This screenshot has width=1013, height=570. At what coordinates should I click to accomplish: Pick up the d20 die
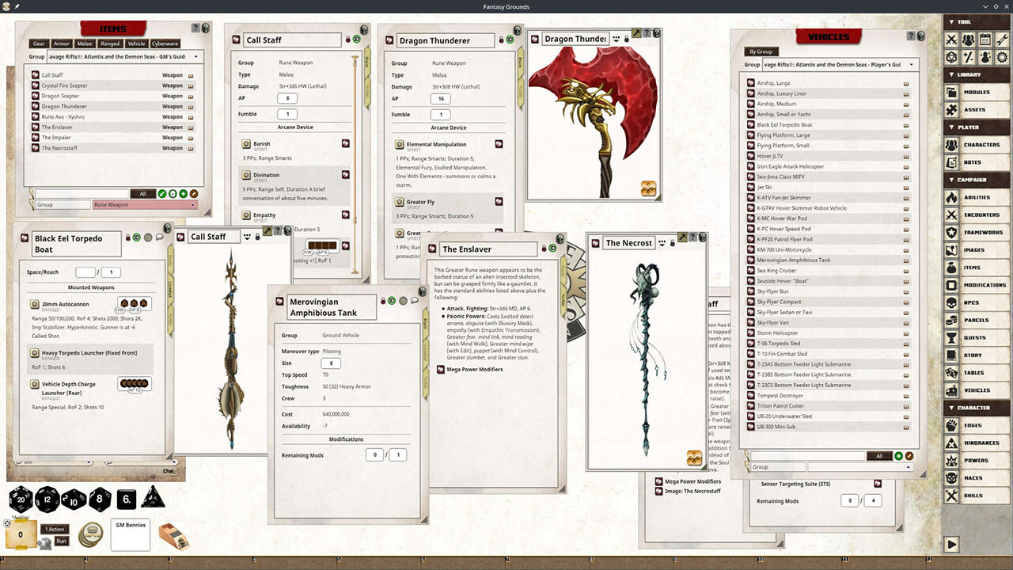click(21, 500)
